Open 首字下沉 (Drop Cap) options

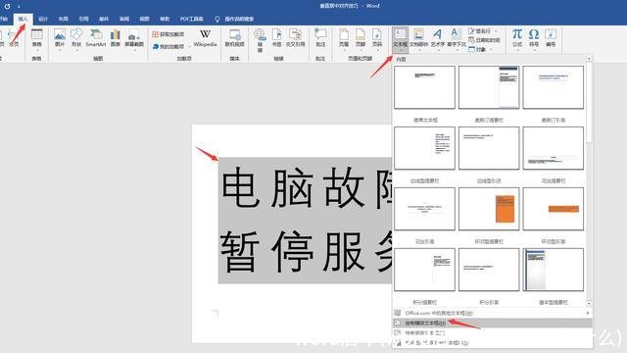pos(457,39)
